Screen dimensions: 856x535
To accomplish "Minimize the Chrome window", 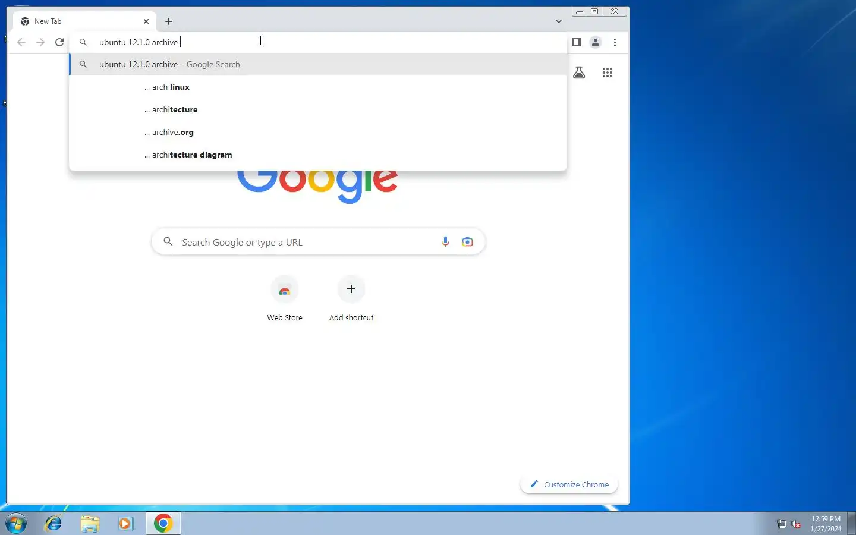I will coord(580,11).
